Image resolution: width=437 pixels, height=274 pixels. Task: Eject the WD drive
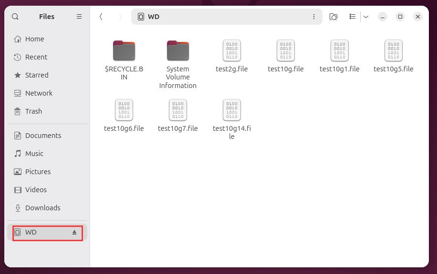pyautogui.click(x=74, y=233)
